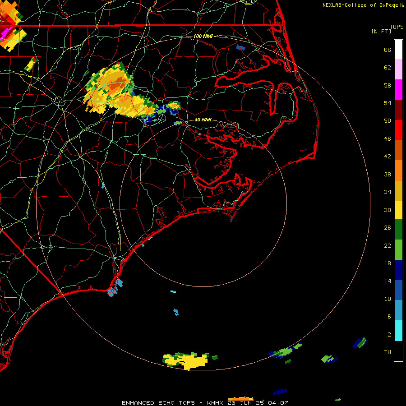
Task: Select the [K FT] units label
Action: (x=381, y=31)
